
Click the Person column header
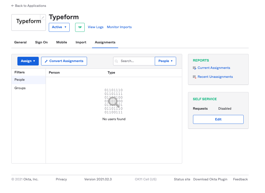tap(54, 73)
